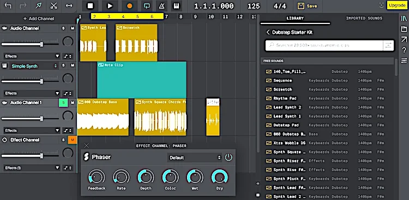Open folder icon in right sidebar
Viewport: 409px width, 200px height.
(404, 29)
